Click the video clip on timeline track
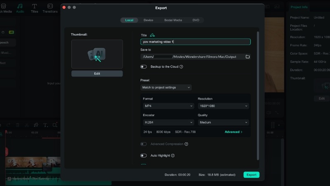Screen dimensions: 330x186 pyautogui.click(x=26, y=162)
